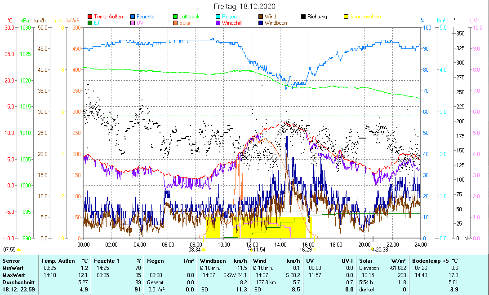Click the current wind value 8.5
489x295 pixels.
(296, 290)
